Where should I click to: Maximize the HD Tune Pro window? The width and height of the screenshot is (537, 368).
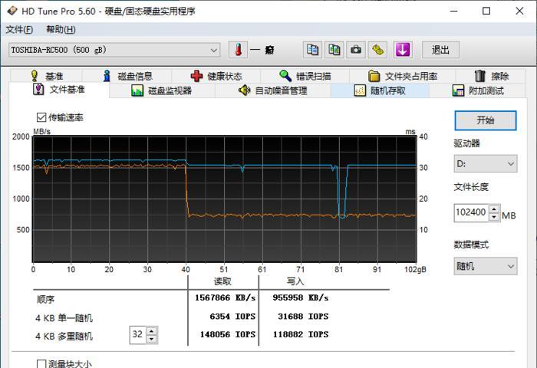(x=486, y=11)
